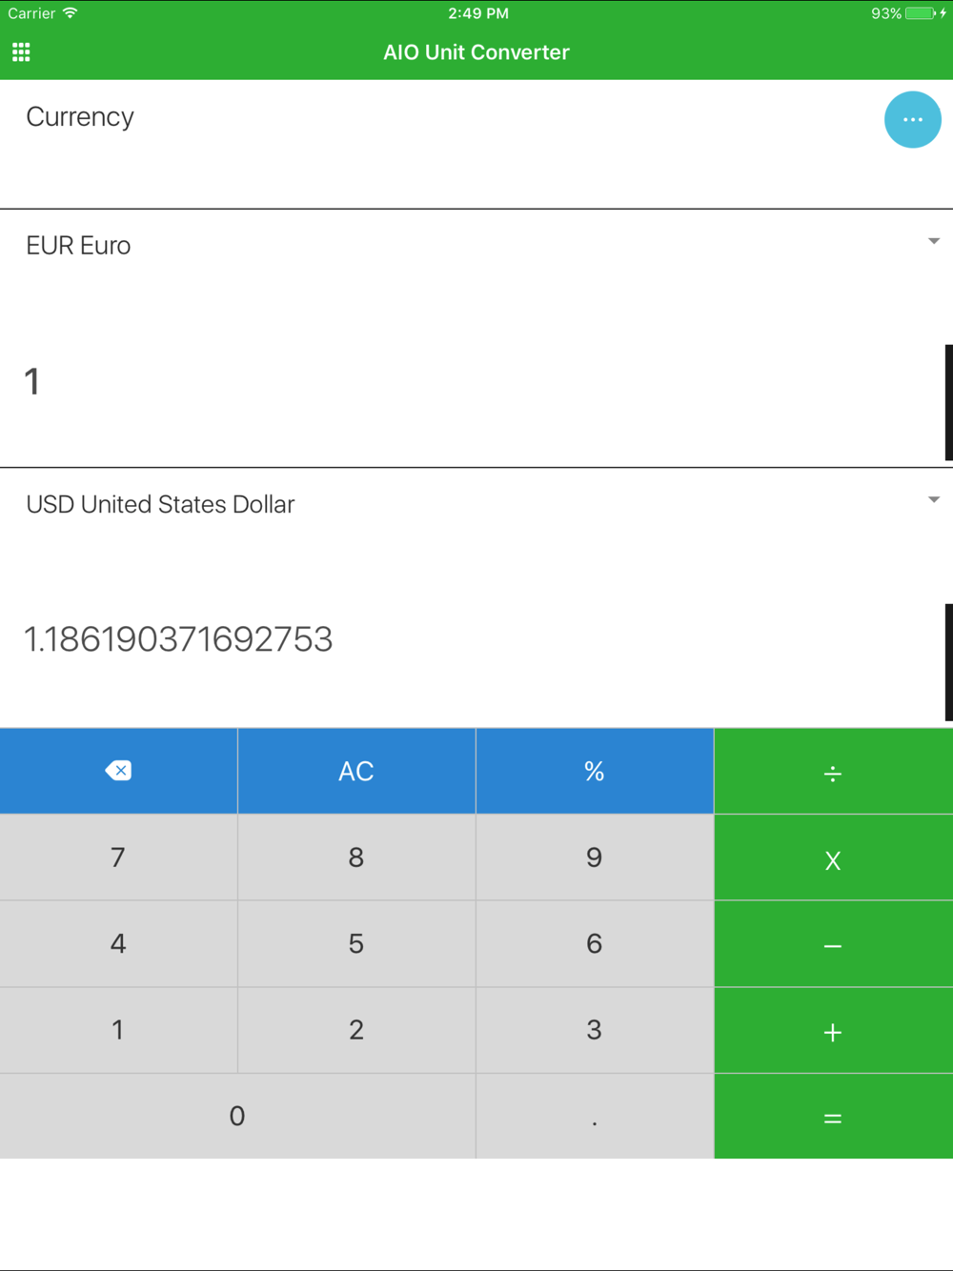Tap the decimal point key
This screenshot has height=1271, width=953.
(595, 1117)
